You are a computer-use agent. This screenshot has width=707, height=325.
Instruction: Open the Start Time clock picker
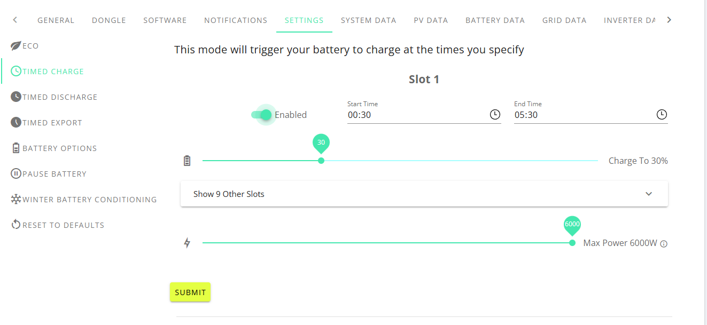(x=495, y=115)
